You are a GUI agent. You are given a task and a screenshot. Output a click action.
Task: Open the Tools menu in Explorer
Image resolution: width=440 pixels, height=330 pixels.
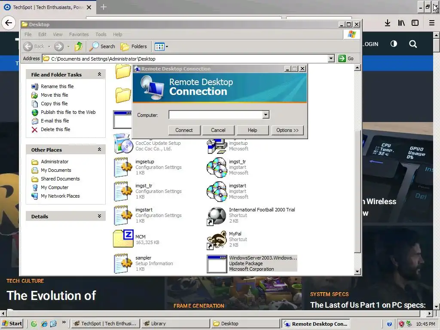tap(101, 34)
